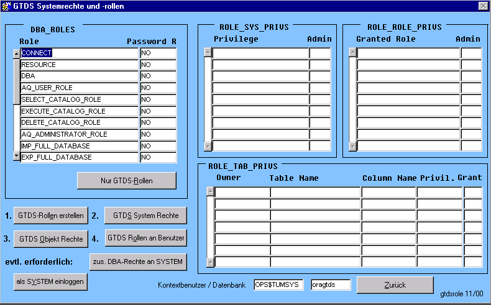Click the 'GTDS System Rechte' button

pos(145,216)
